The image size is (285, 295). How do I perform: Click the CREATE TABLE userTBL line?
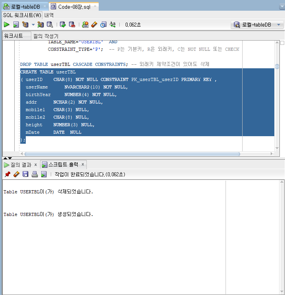(x=48, y=72)
